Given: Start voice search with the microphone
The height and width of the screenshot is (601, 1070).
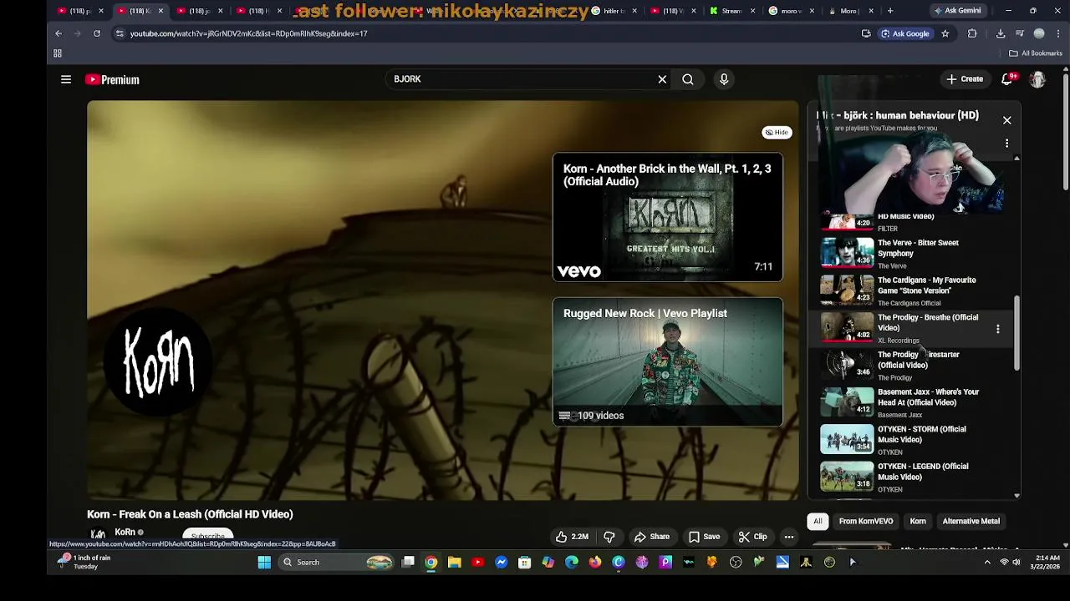Looking at the screenshot, I should coord(724,79).
